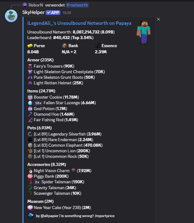Click the SkyHelper username
194x223 pixels.
pos(33,12)
